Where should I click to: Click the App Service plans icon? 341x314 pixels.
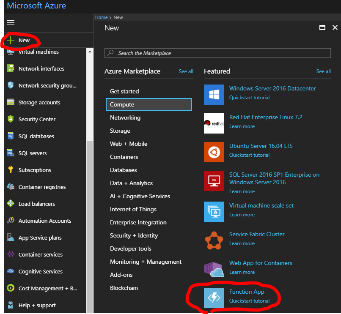click(11, 238)
